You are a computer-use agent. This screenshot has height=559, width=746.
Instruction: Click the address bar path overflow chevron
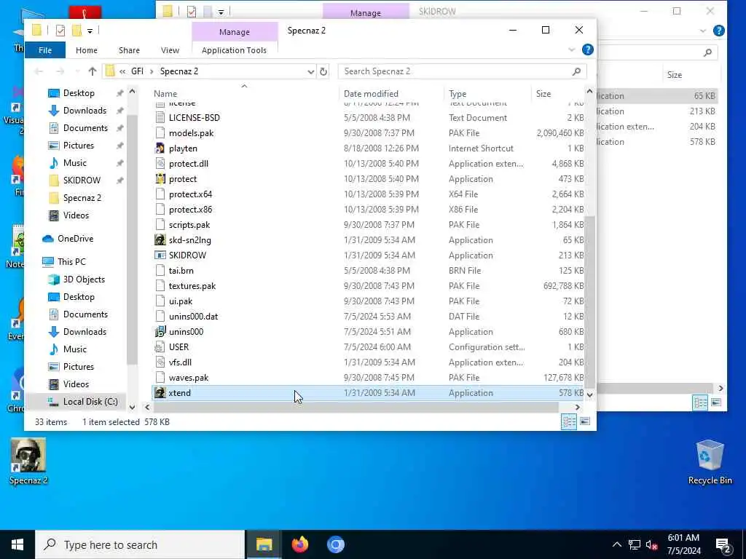[x=122, y=71]
